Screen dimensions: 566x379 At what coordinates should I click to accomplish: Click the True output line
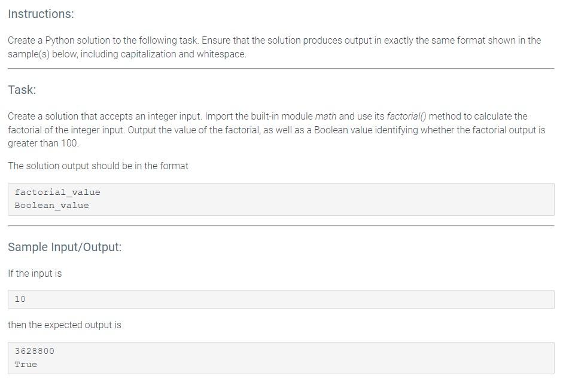pyautogui.click(x=26, y=365)
